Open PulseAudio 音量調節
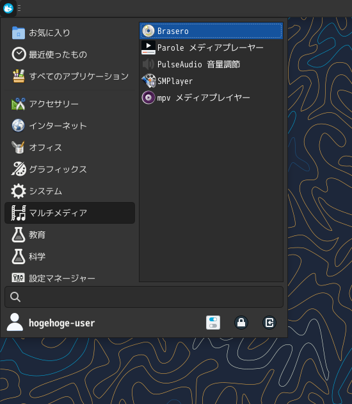 [x=211, y=64]
